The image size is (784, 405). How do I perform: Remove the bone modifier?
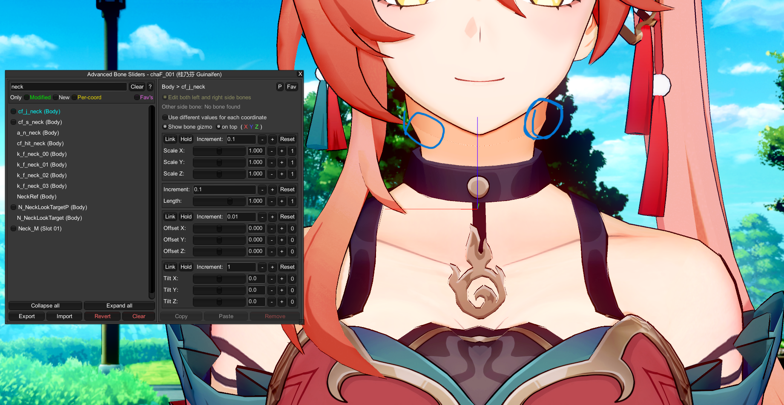(275, 316)
